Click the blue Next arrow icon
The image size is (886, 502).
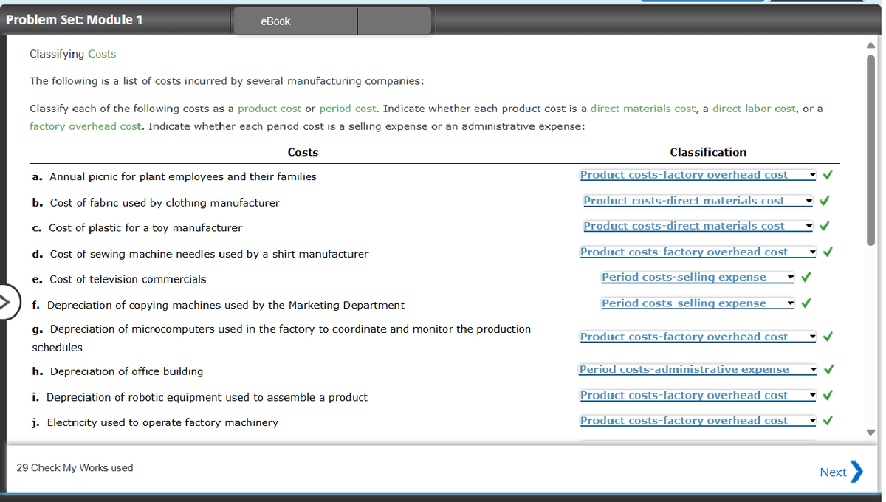click(x=859, y=472)
